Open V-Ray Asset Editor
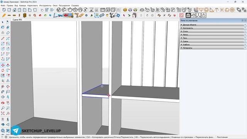Viewport: 247px width, 139px height. point(59,10)
